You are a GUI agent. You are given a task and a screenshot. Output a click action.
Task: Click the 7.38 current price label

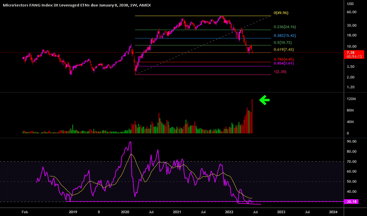pyautogui.click(x=350, y=53)
